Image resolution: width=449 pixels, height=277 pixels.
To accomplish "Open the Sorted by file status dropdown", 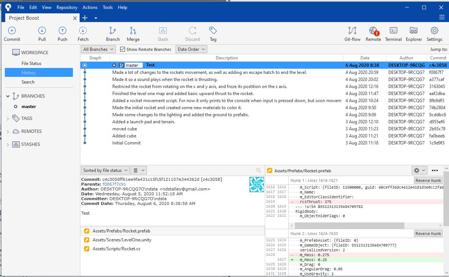I will (x=105, y=170).
